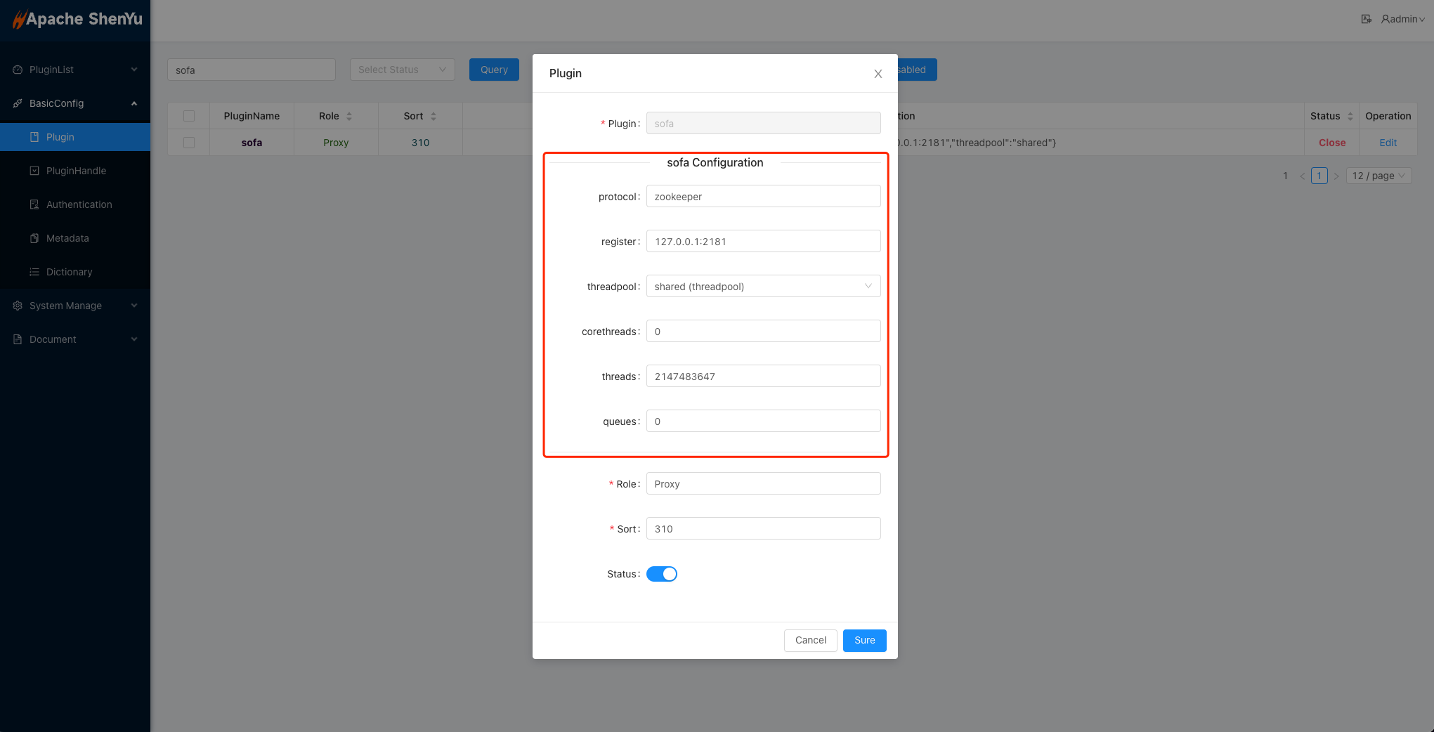Screen dimensions: 1434x732
Task: Click the Authentication sidebar icon
Action: click(34, 204)
